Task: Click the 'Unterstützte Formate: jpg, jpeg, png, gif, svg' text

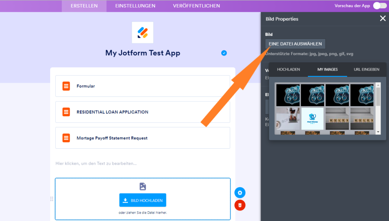Action: pos(309,54)
